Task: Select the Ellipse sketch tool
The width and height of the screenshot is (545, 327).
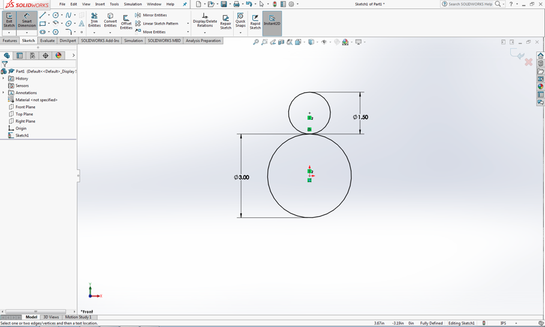Action: click(x=68, y=23)
